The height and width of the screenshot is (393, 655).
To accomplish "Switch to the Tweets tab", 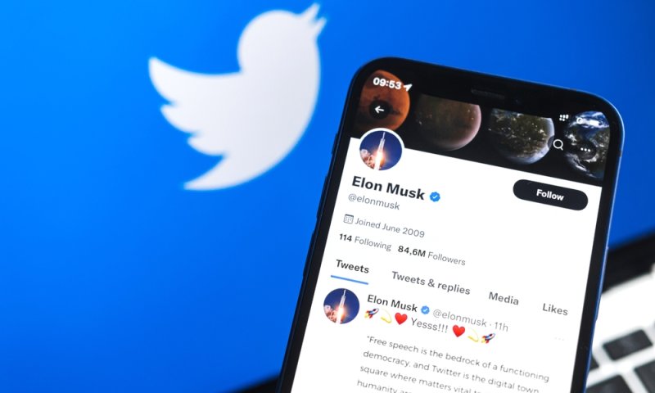I will point(352,267).
